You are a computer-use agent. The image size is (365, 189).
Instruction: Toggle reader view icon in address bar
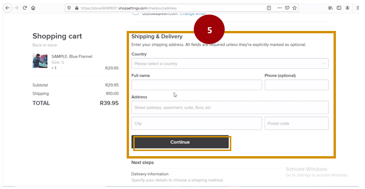point(269,8)
